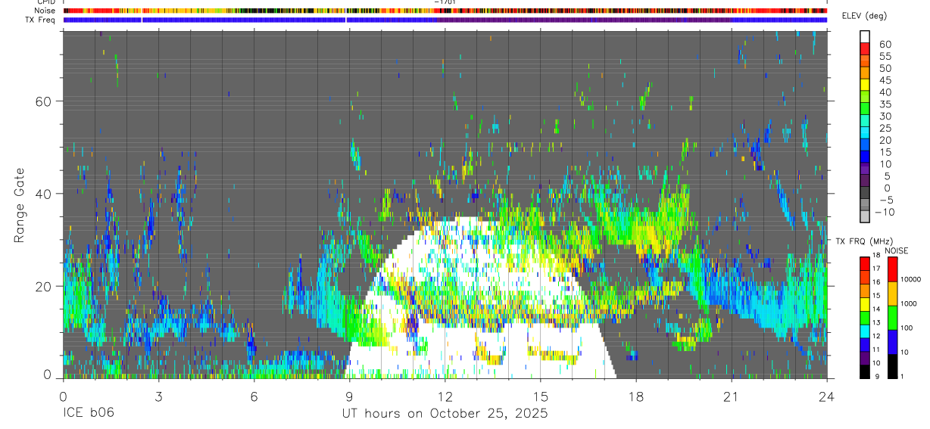This screenshot has height=429, width=930.
Task: Click the 'Noise' row label at top left
Action: click(45, 11)
